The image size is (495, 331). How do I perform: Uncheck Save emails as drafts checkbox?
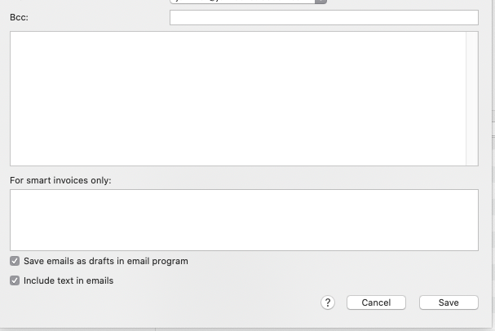[15, 262]
